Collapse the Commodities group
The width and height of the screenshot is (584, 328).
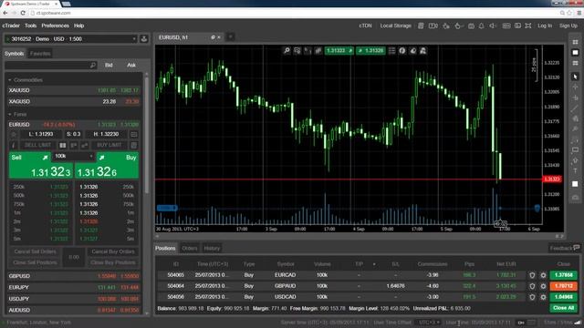[x=10, y=80]
